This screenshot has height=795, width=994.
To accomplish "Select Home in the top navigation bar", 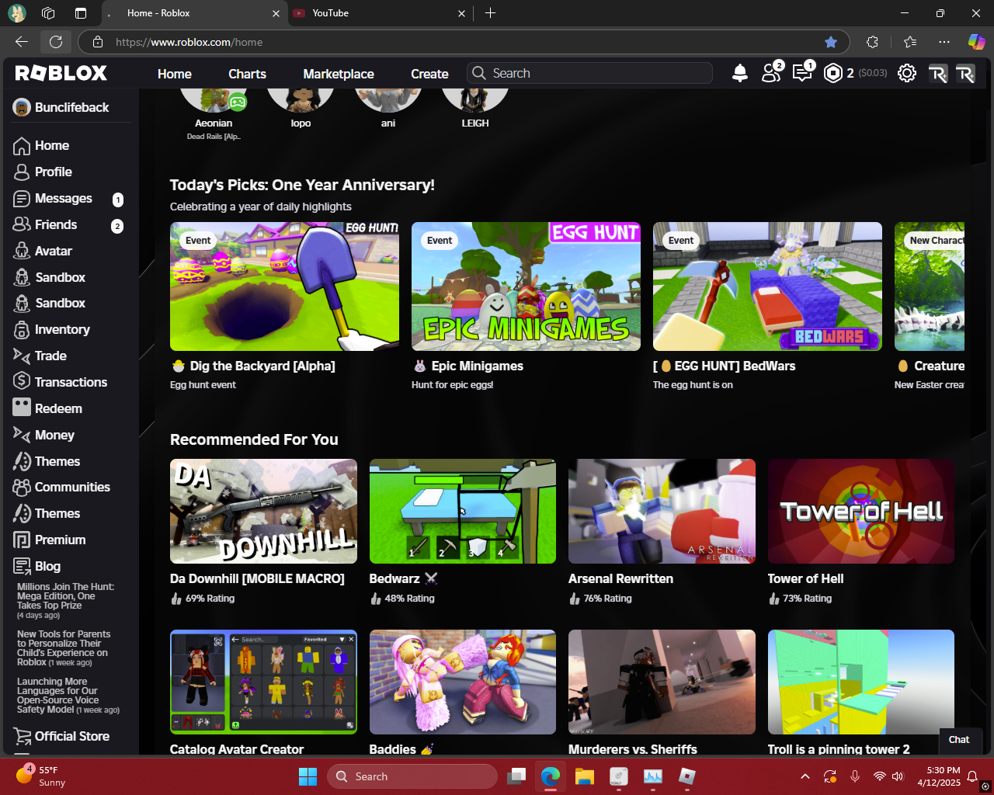I will click(x=175, y=74).
